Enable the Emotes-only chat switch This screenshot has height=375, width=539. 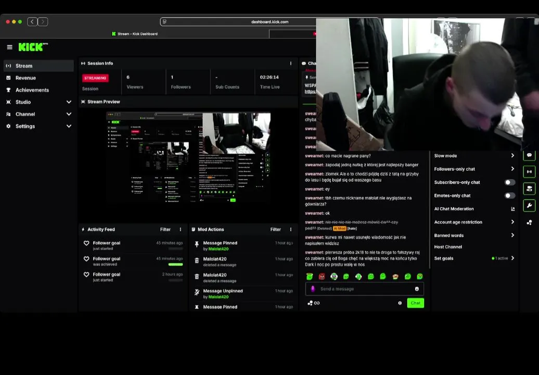510,196
